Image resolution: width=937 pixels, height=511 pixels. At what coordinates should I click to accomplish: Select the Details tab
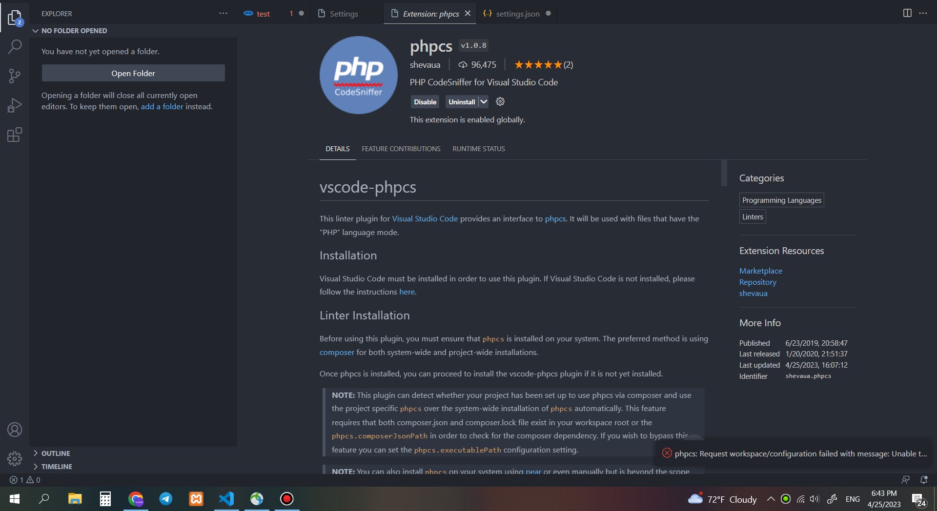[338, 149]
